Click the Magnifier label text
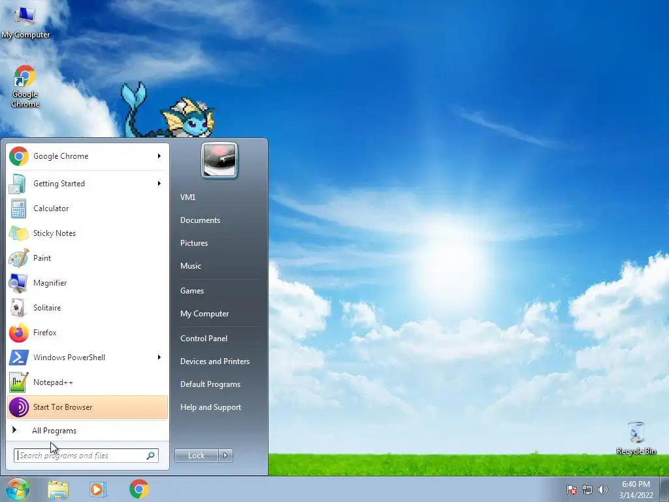Screen dimensions: 669x502 coord(50,283)
